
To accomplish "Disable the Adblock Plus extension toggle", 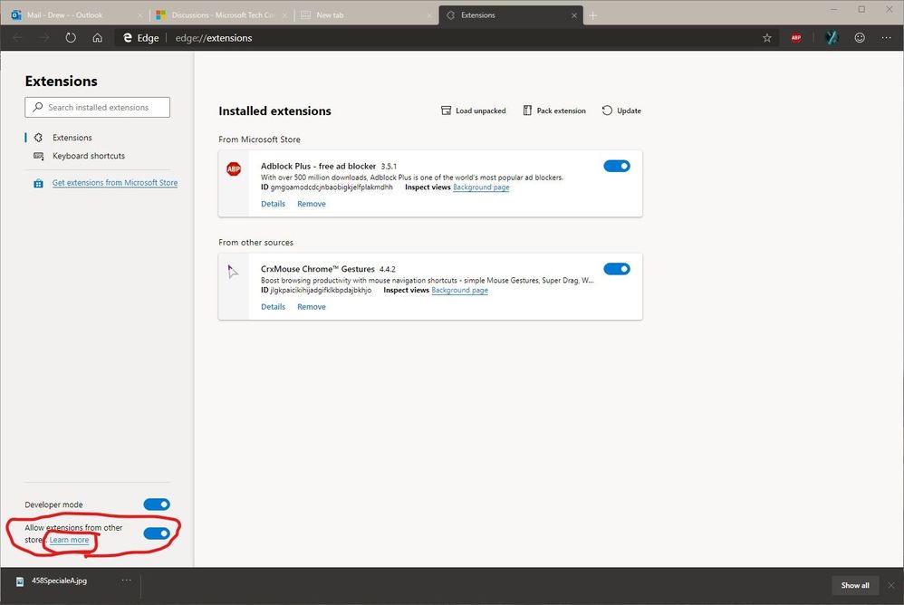I will (617, 167).
